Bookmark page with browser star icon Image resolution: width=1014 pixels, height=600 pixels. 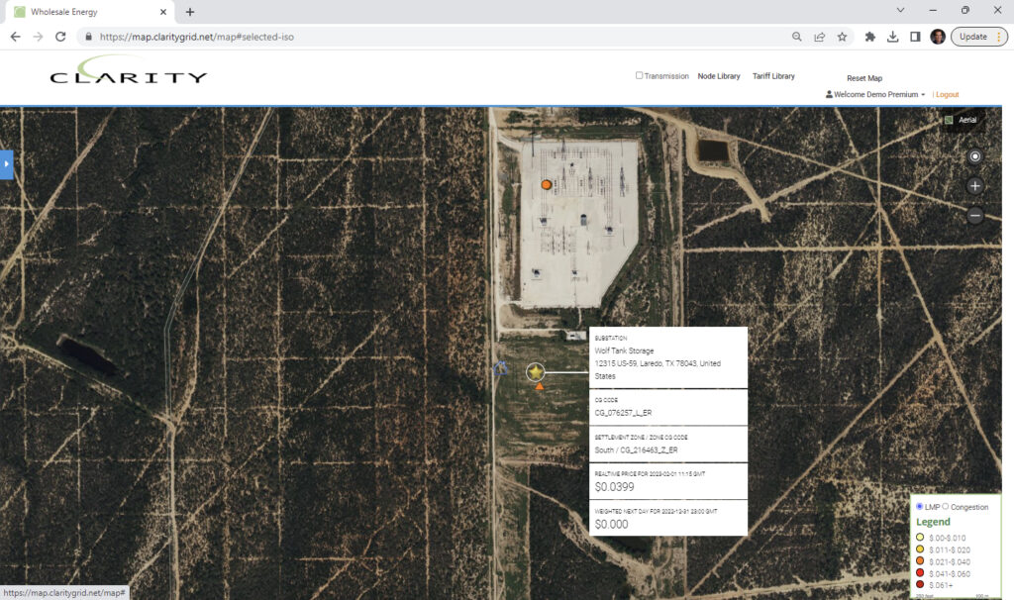pyautogui.click(x=842, y=37)
